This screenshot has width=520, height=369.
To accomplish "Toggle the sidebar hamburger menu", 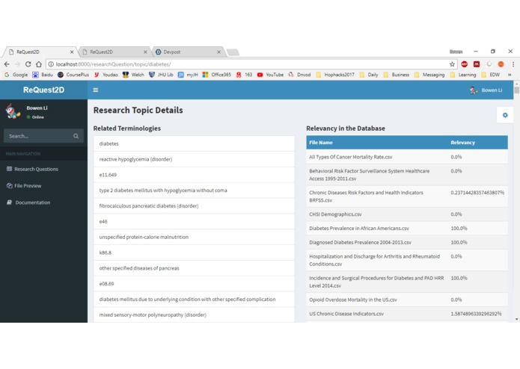I will [x=96, y=90].
